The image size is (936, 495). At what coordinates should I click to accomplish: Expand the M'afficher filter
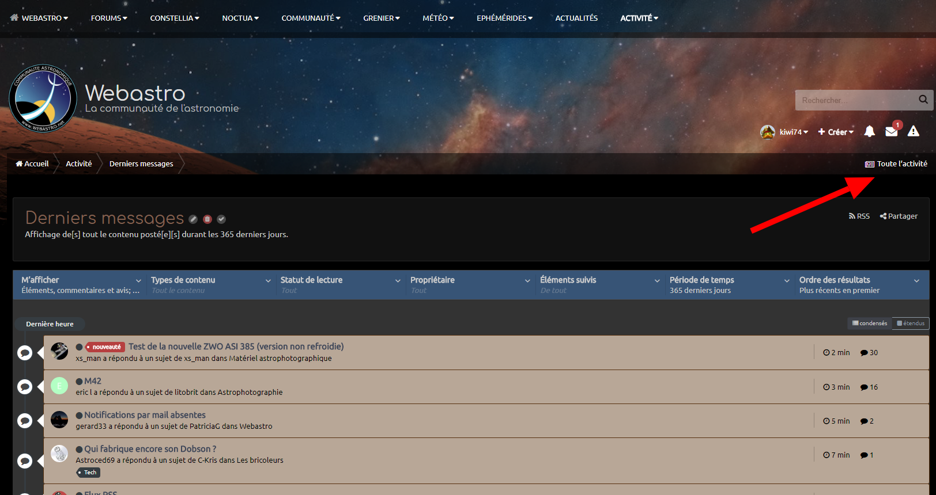point(81,285)
